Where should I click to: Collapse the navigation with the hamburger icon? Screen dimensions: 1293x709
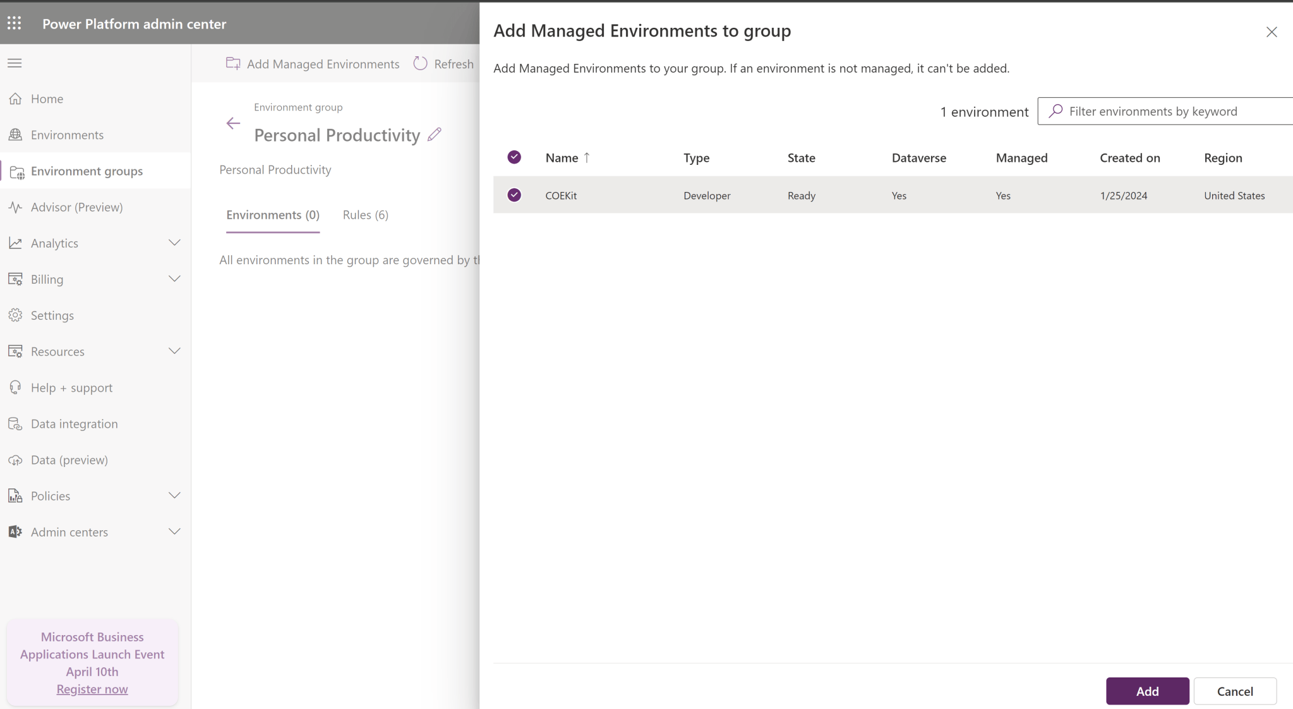pos(14,63)
